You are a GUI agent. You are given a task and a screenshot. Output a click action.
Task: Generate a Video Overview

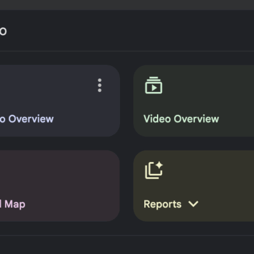(194, 101)
